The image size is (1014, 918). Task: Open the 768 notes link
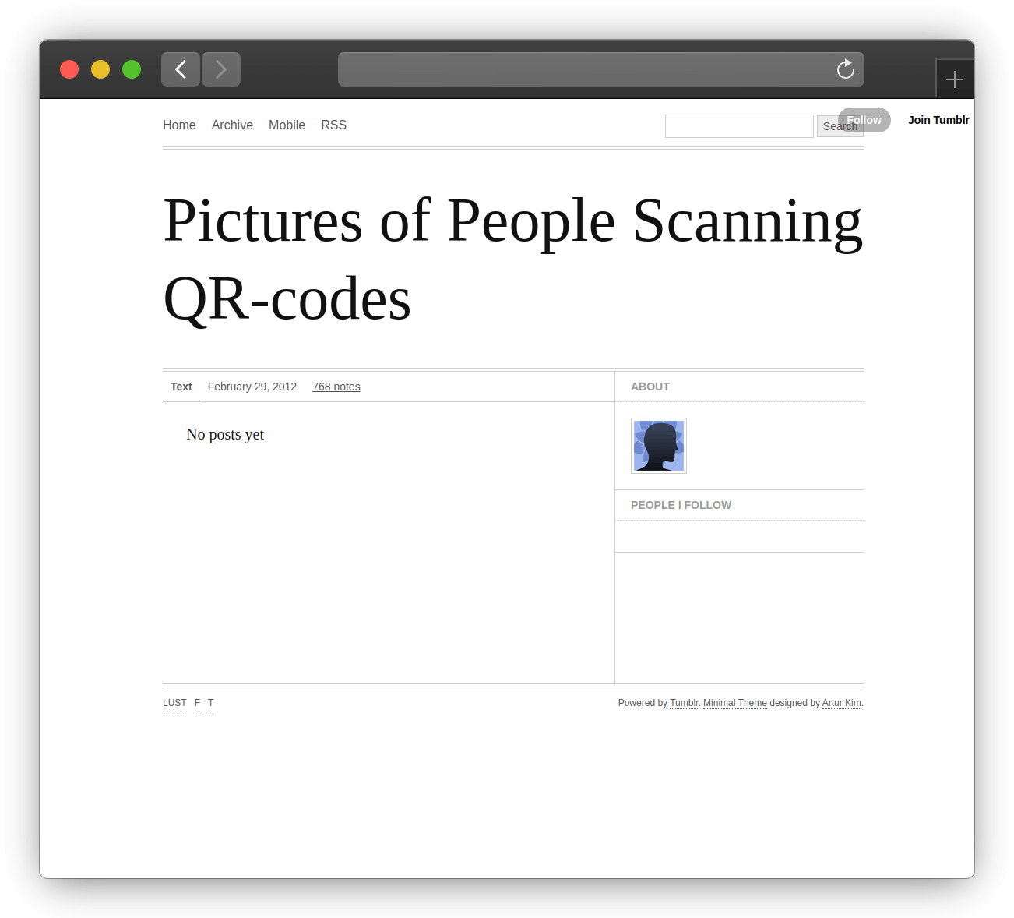pos(336,387)
